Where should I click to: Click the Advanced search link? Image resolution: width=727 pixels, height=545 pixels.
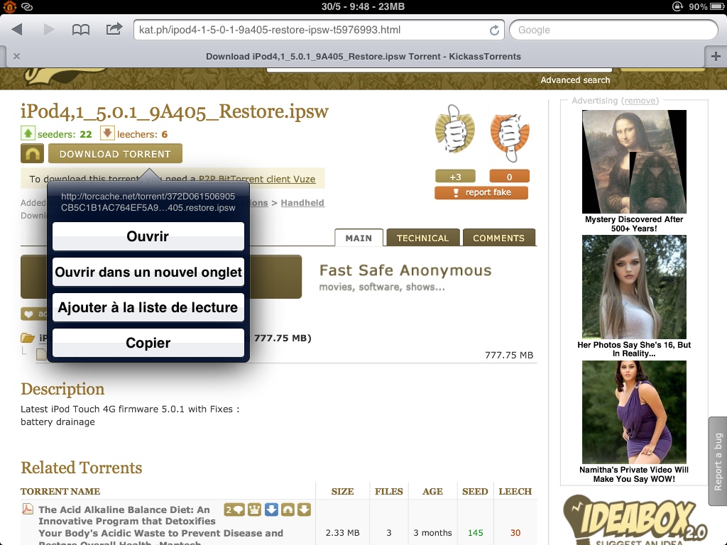tap(575, 80)
